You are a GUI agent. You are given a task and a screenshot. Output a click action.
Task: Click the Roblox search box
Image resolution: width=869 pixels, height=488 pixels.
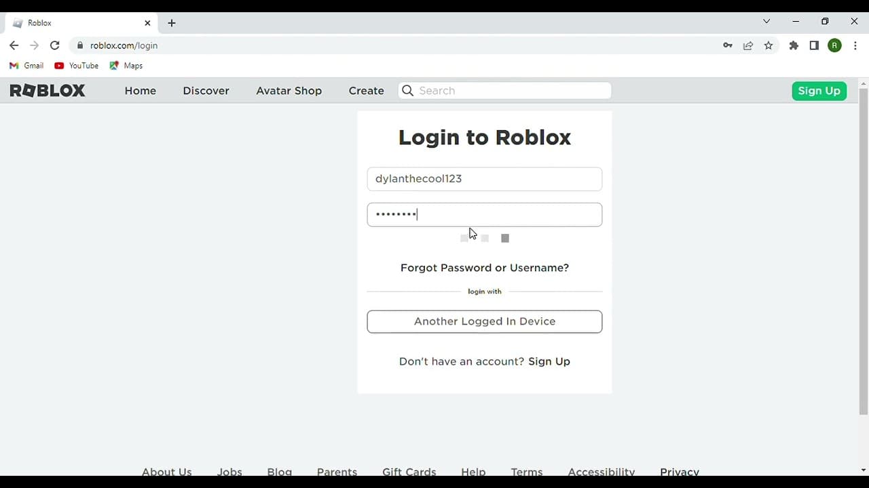click(x=504, y=91)
